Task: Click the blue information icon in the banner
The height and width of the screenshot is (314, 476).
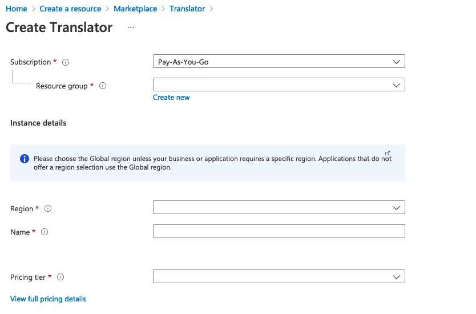Action: point(25,159)
